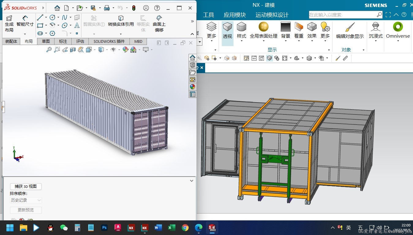Select the 生成布局 create layout tool
The height and width of the screenshot is (235, 413).
point(9,24)
